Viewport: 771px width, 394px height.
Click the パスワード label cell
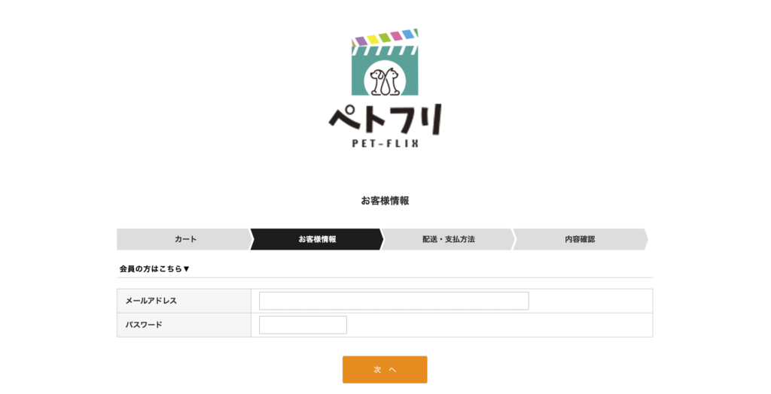pyautogui.click(x=184, y=325)
